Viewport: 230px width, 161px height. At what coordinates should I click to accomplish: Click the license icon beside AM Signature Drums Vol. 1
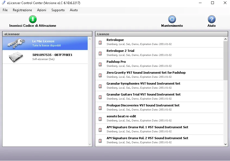(100, 130)
